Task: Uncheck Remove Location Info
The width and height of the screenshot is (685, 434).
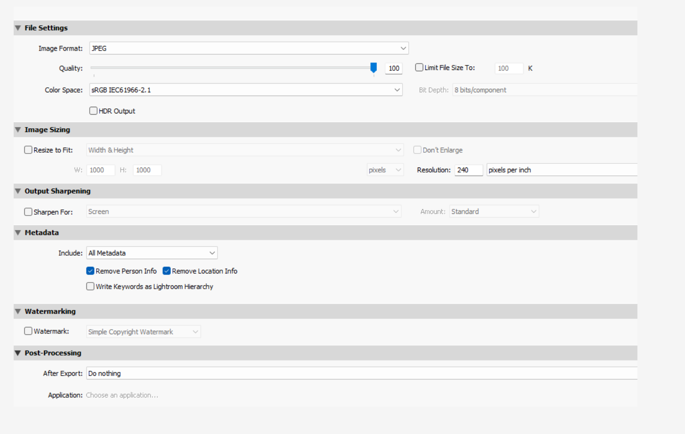Action: pyautogui.click(x=167, y=271)
